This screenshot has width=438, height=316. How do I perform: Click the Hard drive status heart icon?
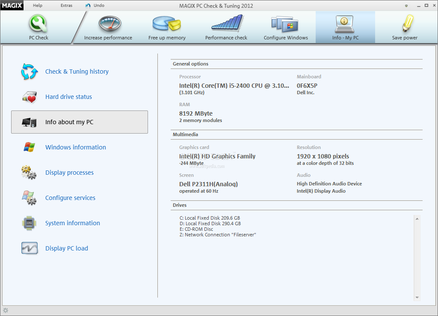click(x=30, y=97)
